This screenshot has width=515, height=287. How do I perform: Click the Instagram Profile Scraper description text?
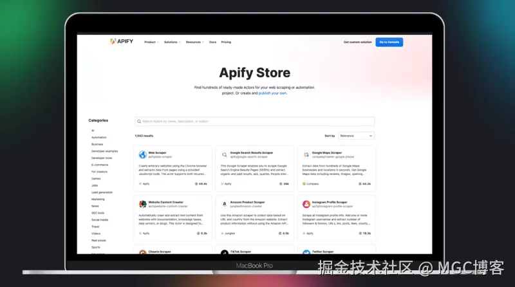click(x=336, y=219)
